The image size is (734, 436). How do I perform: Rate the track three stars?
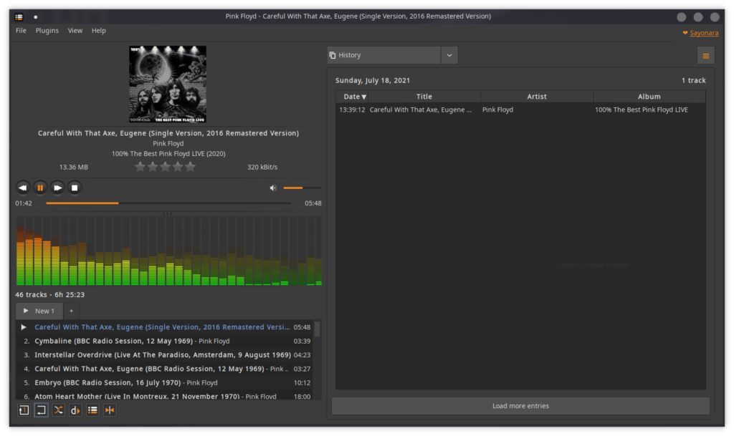(166, 166)
